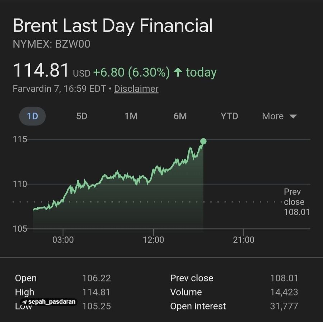Click the 114.81 current price value

click(41, 70)
